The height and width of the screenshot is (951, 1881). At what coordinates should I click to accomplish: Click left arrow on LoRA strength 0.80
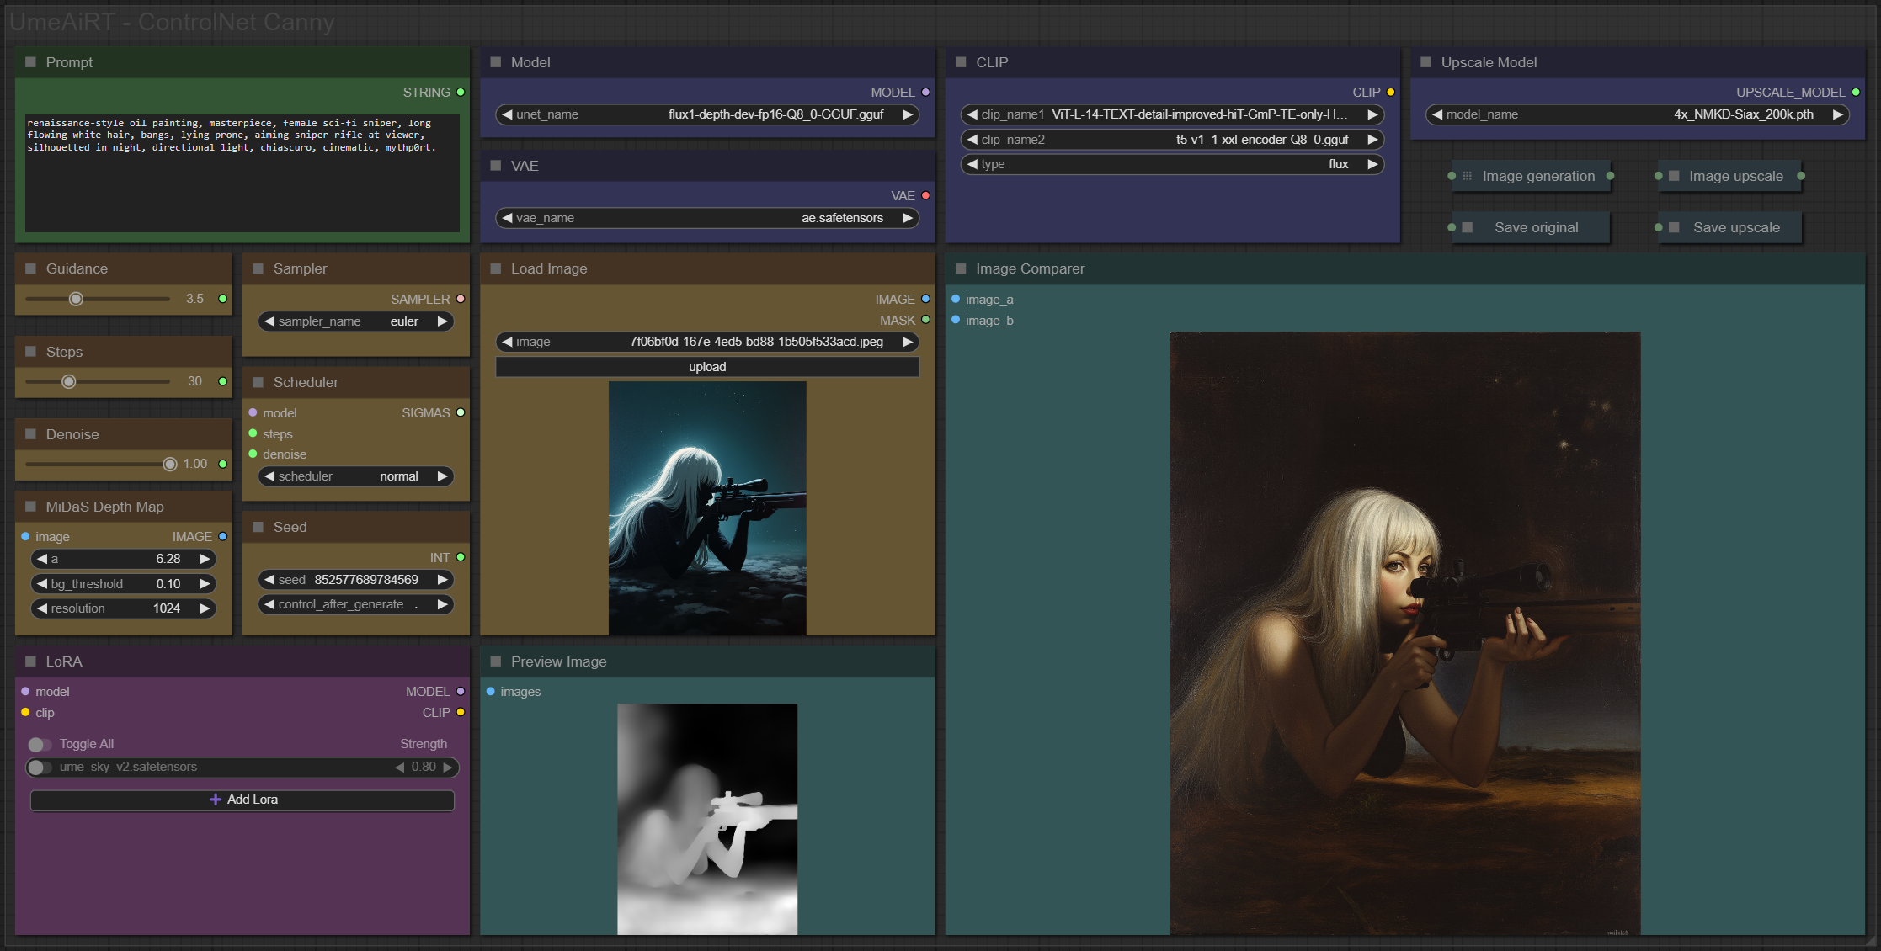(x=400, y=767)
